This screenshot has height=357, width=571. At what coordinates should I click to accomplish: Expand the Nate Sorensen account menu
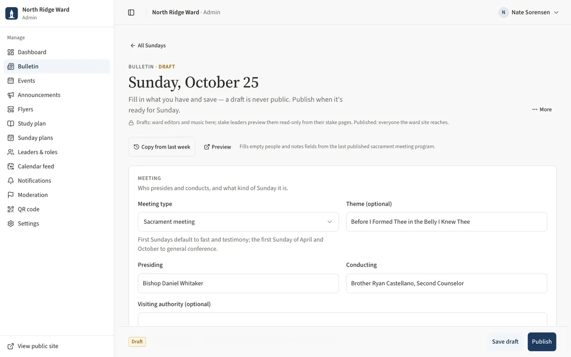[528, 12]
